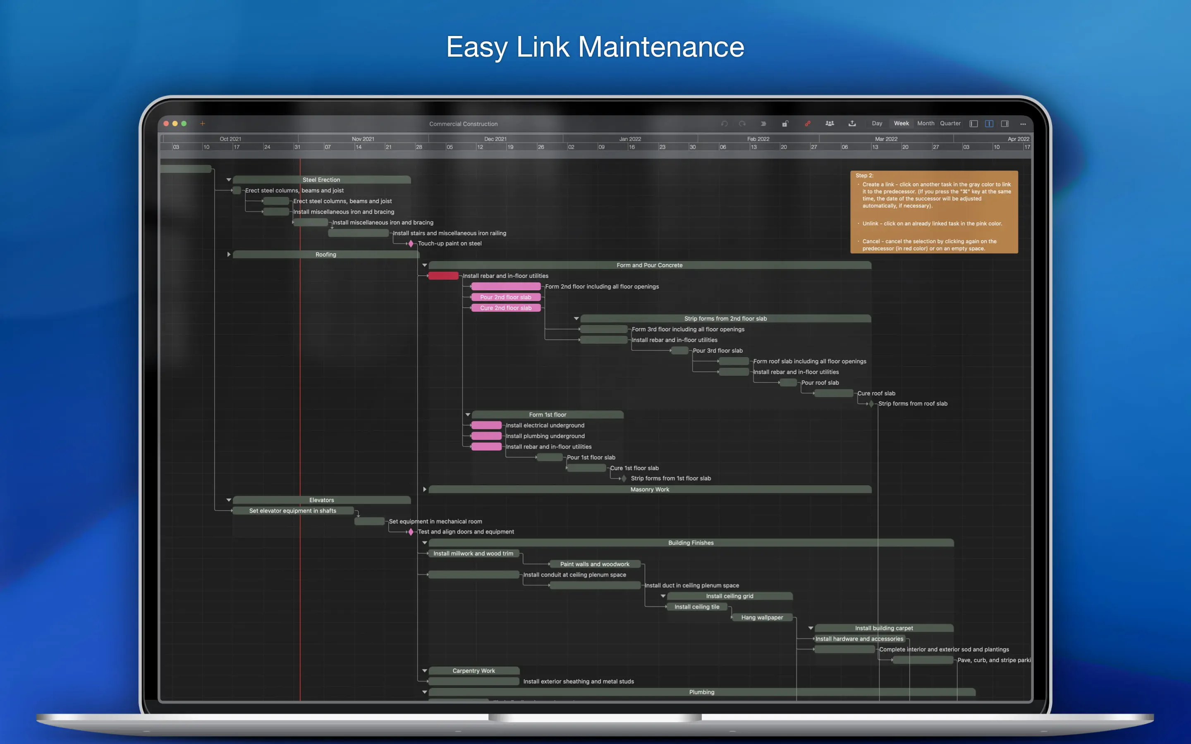Screen dimensions: 1191x744
Task: Switch timeline scale to Month
Action: coord(925,124)
